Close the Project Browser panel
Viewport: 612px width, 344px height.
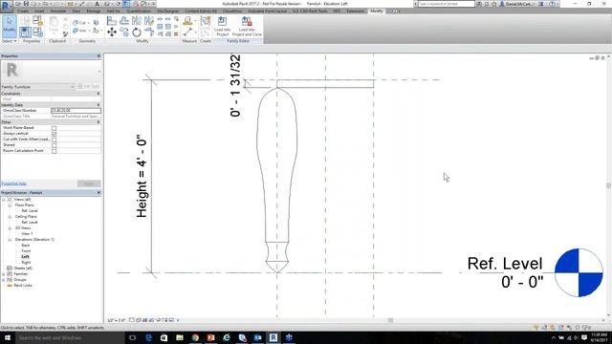(x=98, y=193)
